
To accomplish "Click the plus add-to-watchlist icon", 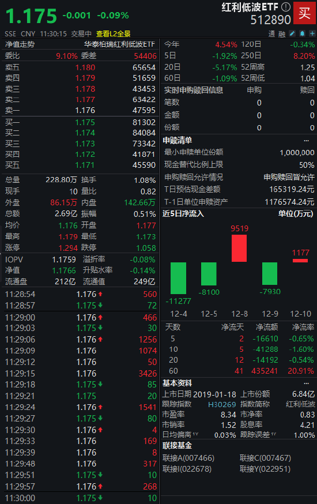I will tap(312, 33).
